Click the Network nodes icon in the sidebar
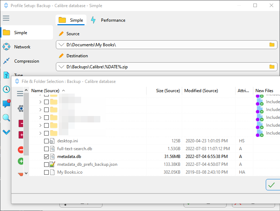Screen dimensions: 280x211 pyautogui.click(x=6, y=47)
